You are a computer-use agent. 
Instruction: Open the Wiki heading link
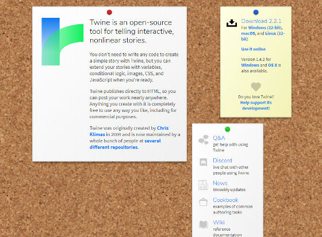point(218,223)
